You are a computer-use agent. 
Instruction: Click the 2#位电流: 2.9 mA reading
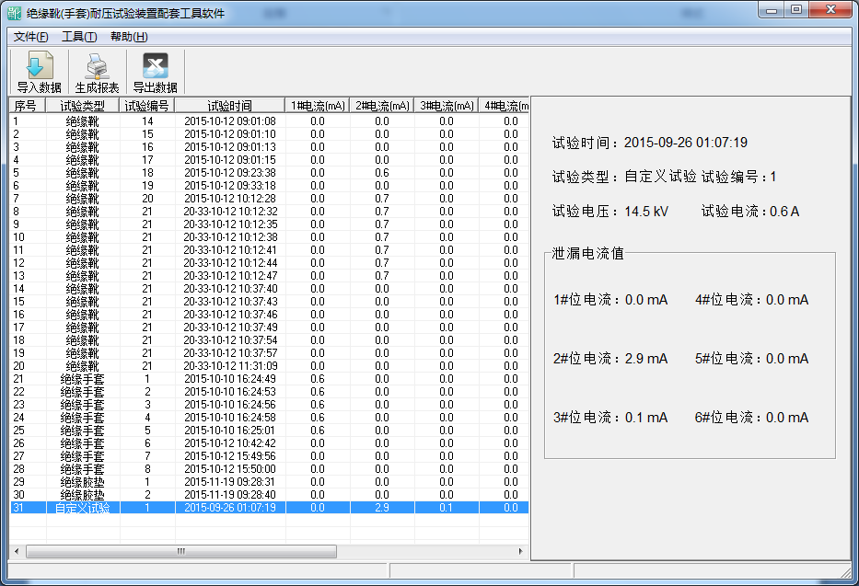pyautogui.click(x=610, y=359)
